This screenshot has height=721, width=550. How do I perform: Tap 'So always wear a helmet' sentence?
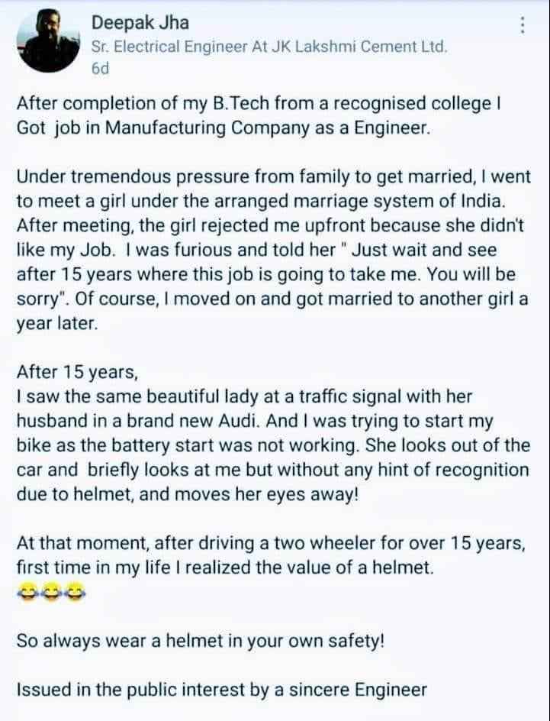(x=200, y=640)
